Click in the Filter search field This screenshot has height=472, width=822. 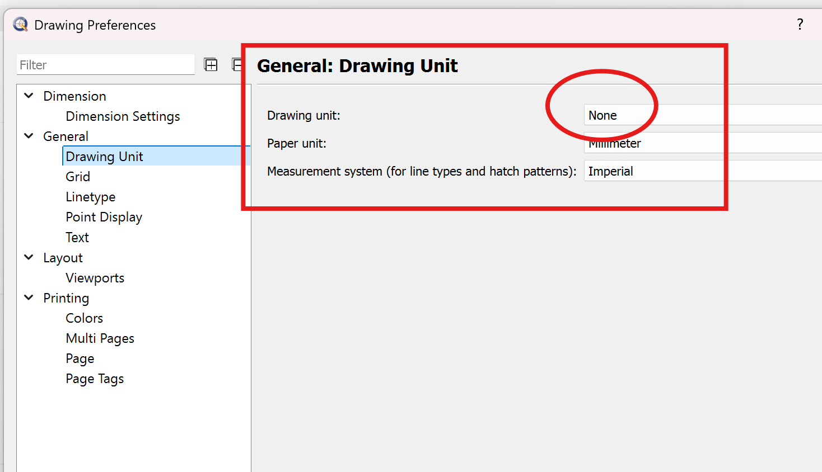(105, 65)
